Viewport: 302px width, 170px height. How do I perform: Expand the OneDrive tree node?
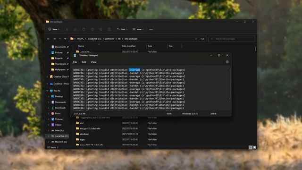(47, 84)
